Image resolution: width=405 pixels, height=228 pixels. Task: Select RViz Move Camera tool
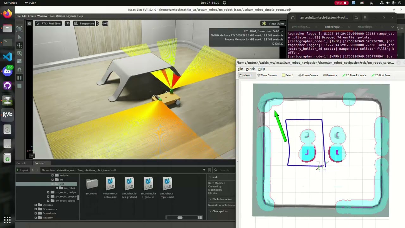[x=267, y=75]
